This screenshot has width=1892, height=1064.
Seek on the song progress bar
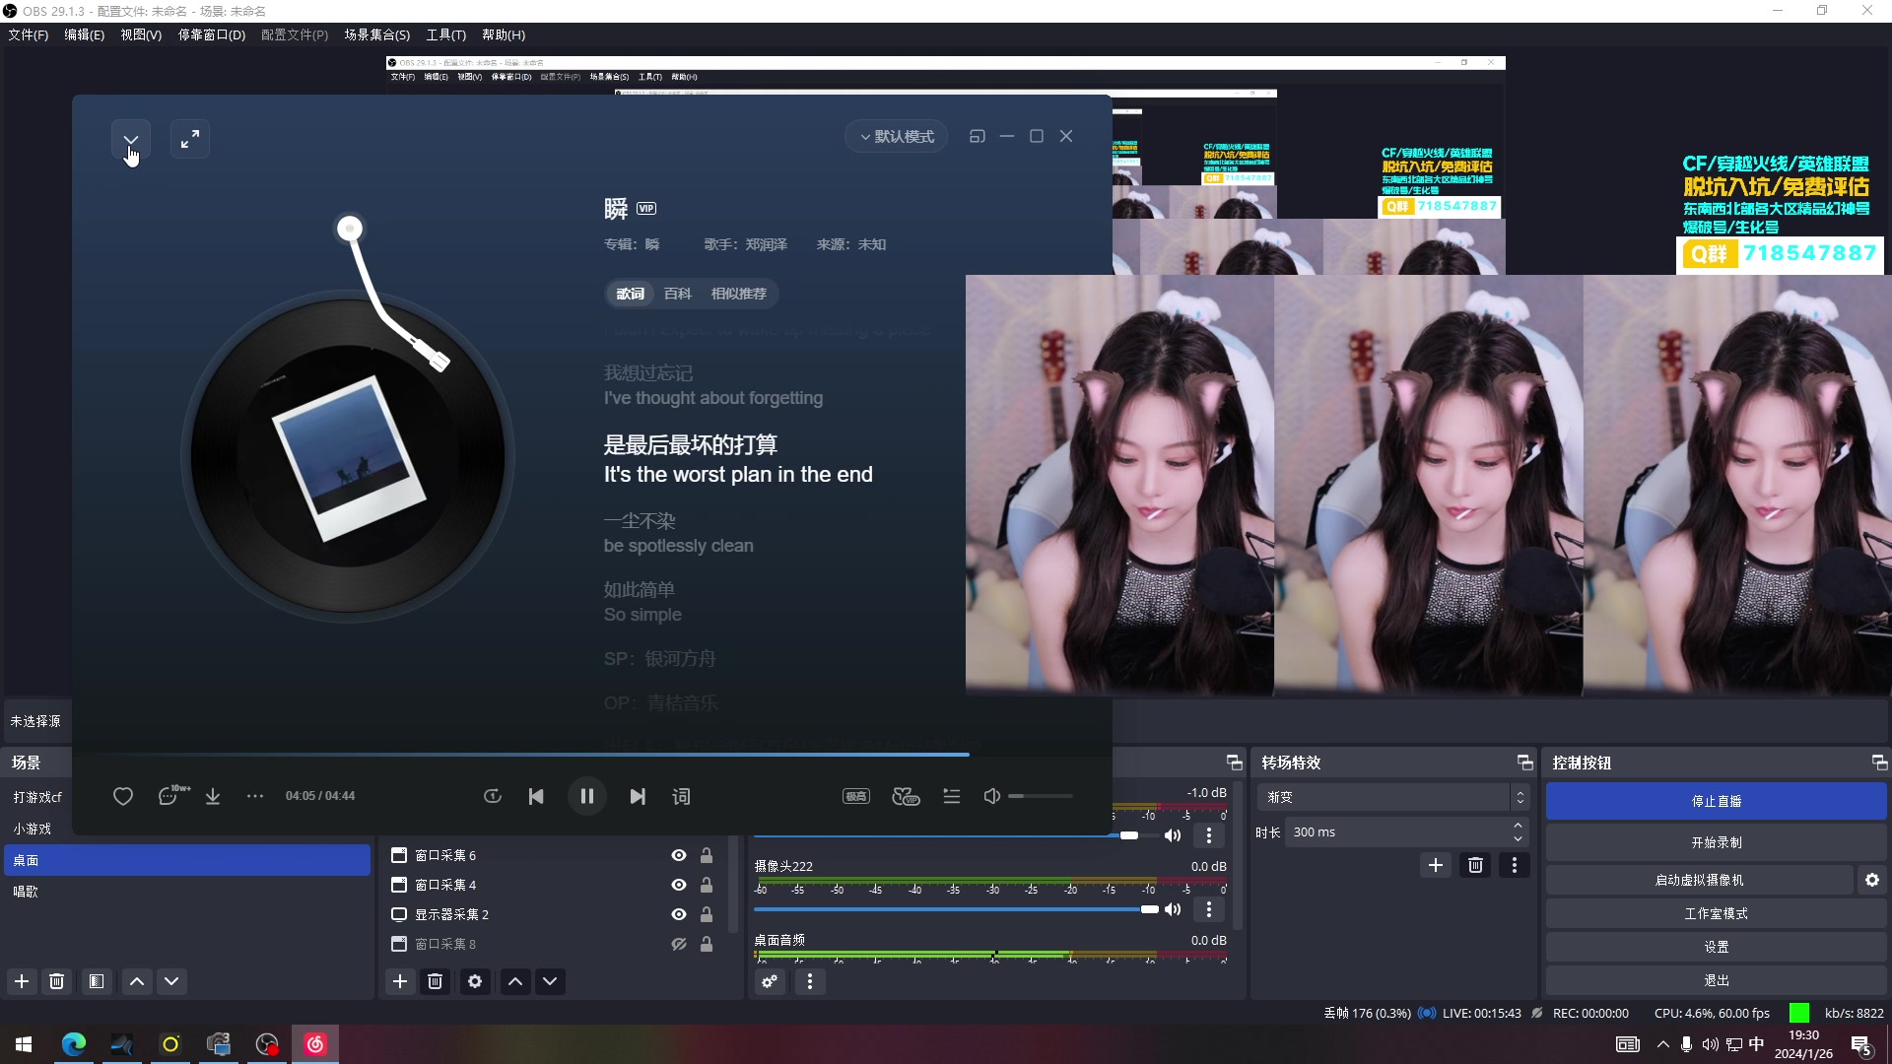click(592, 755)
